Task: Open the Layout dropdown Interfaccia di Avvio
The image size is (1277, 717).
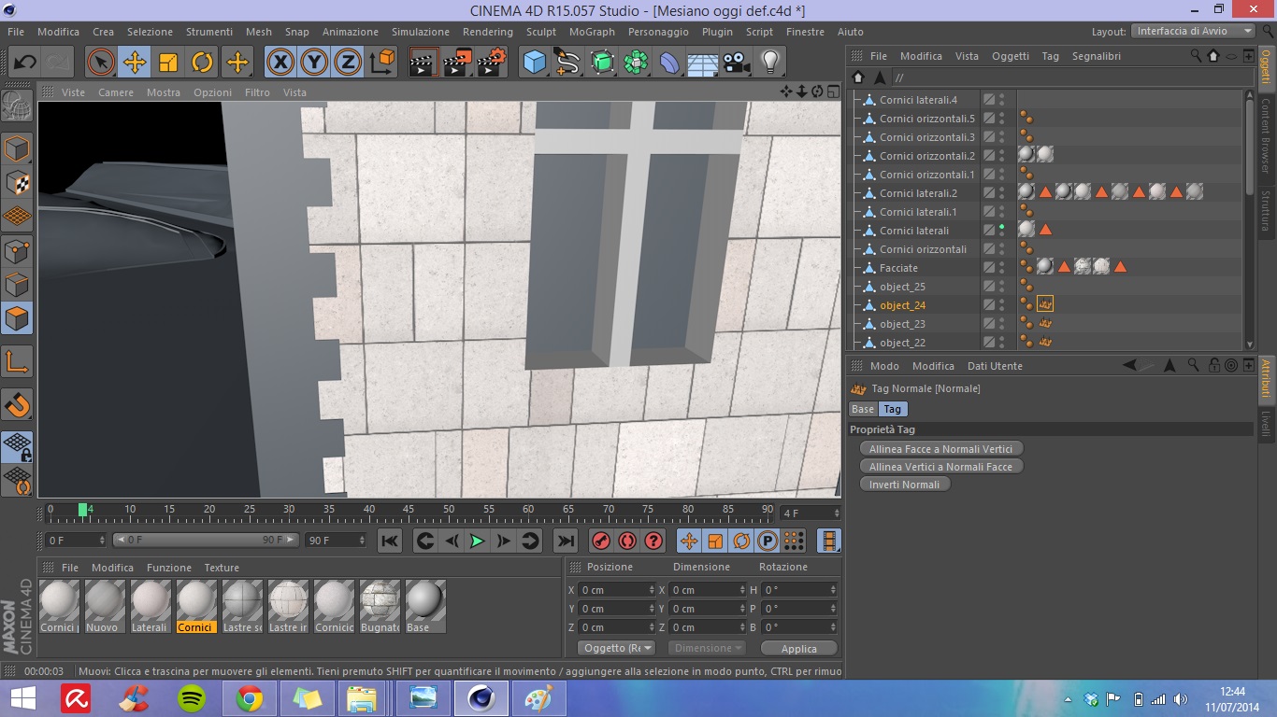Action: click(1194, 31)
